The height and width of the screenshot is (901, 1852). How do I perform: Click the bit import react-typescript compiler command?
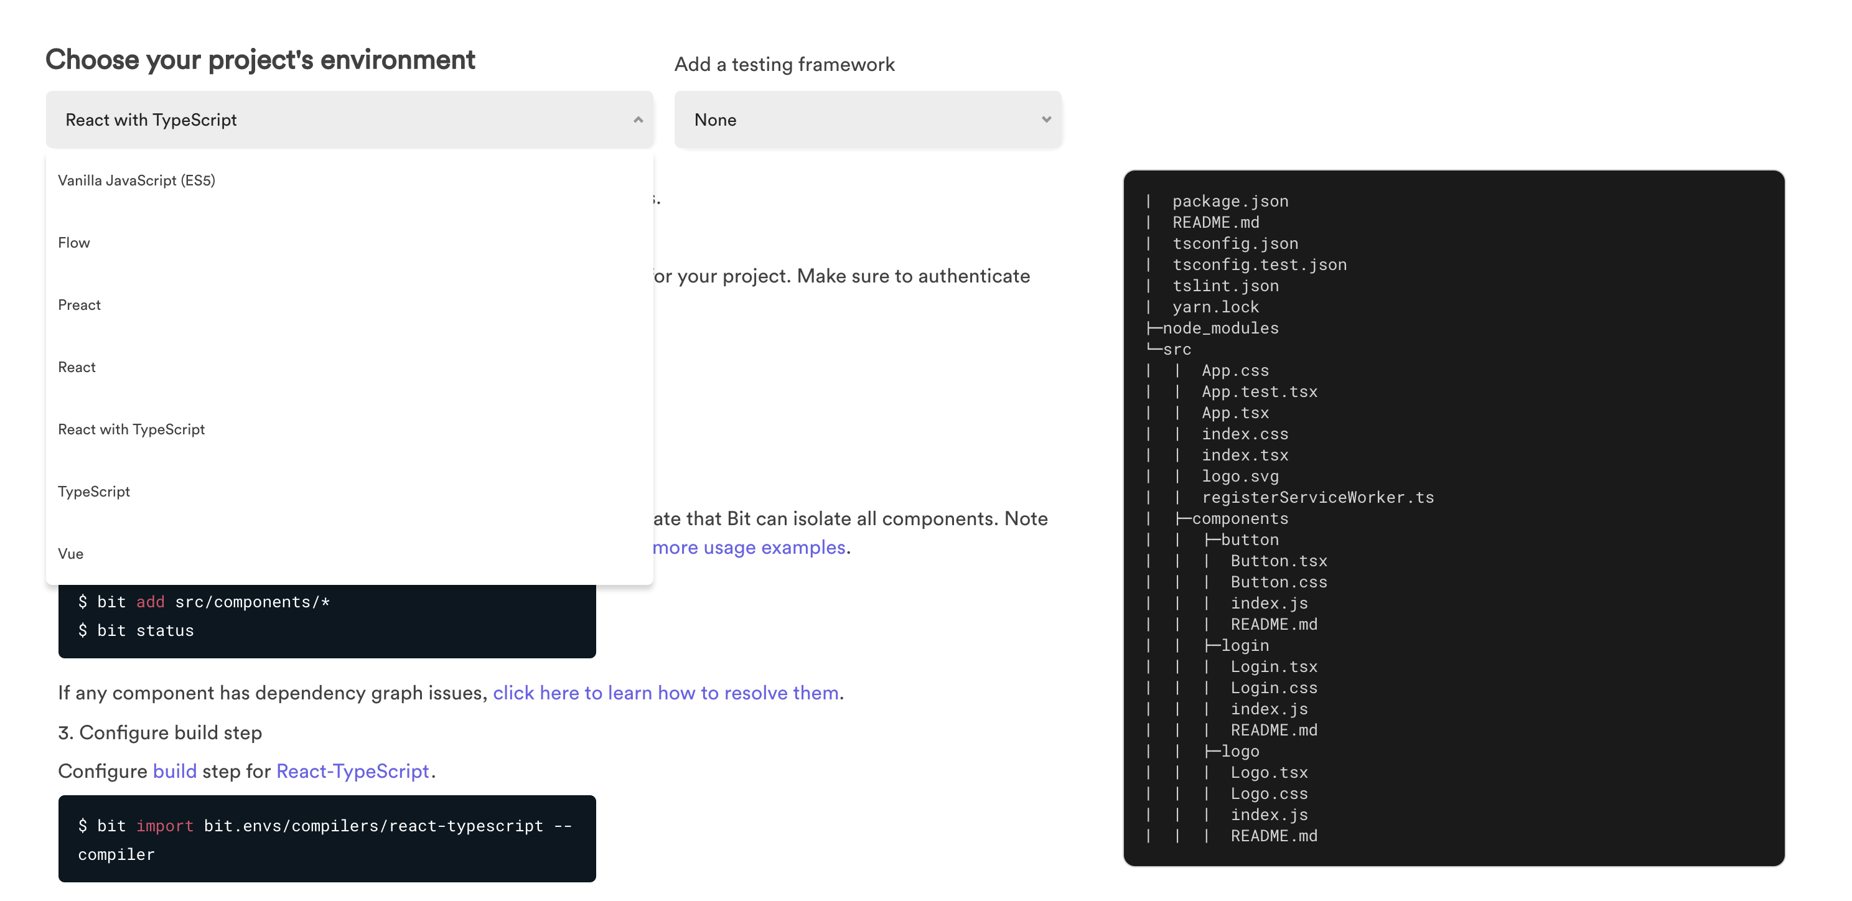tap(325, 840)
